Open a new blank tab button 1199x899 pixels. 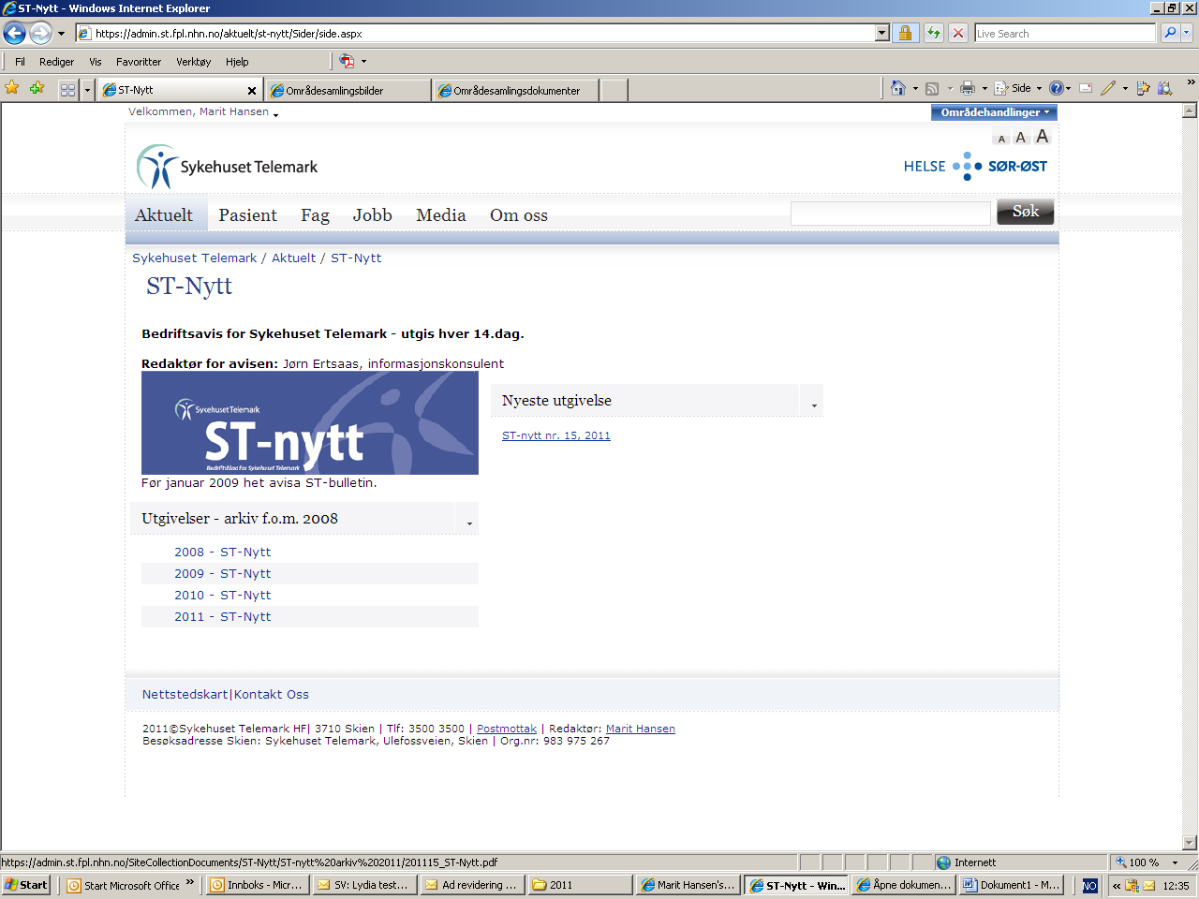point(614,90)
